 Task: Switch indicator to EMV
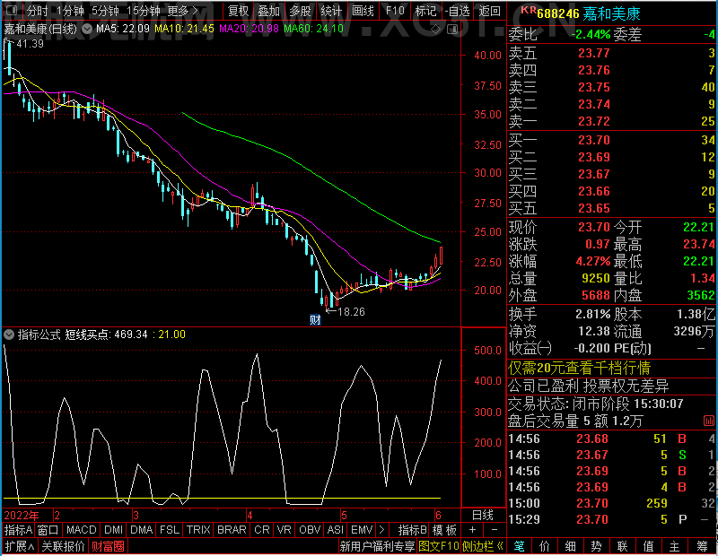point(362,530)
